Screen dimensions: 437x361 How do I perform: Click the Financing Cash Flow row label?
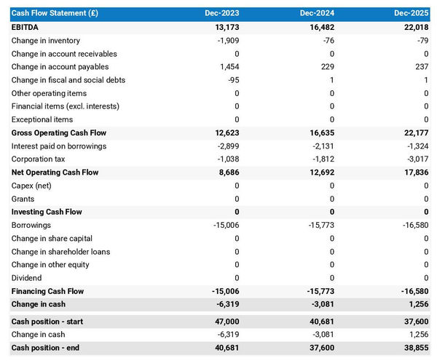point(47,291)
